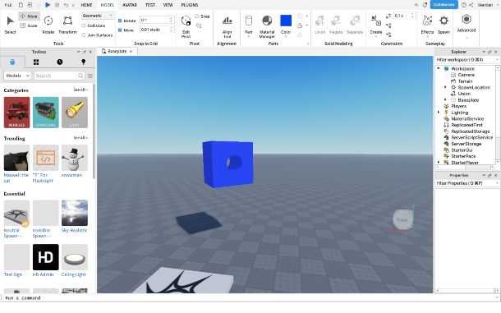Image resolution: width=501 pixels, height=313 pixels.
Task: Close the Baseplate document tab
Action: 131,51
